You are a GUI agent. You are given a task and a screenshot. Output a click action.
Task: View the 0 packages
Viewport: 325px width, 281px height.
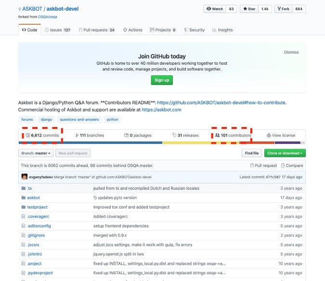pos(138,135)
